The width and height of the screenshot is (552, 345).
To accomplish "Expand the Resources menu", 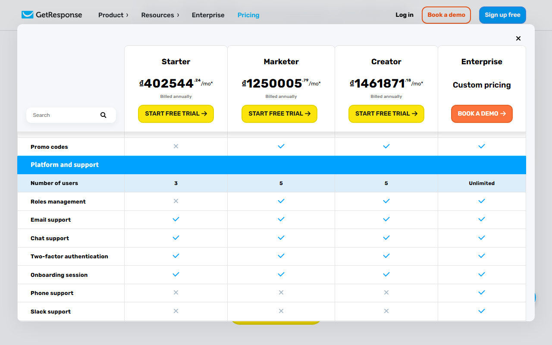I will pos(160,15).
